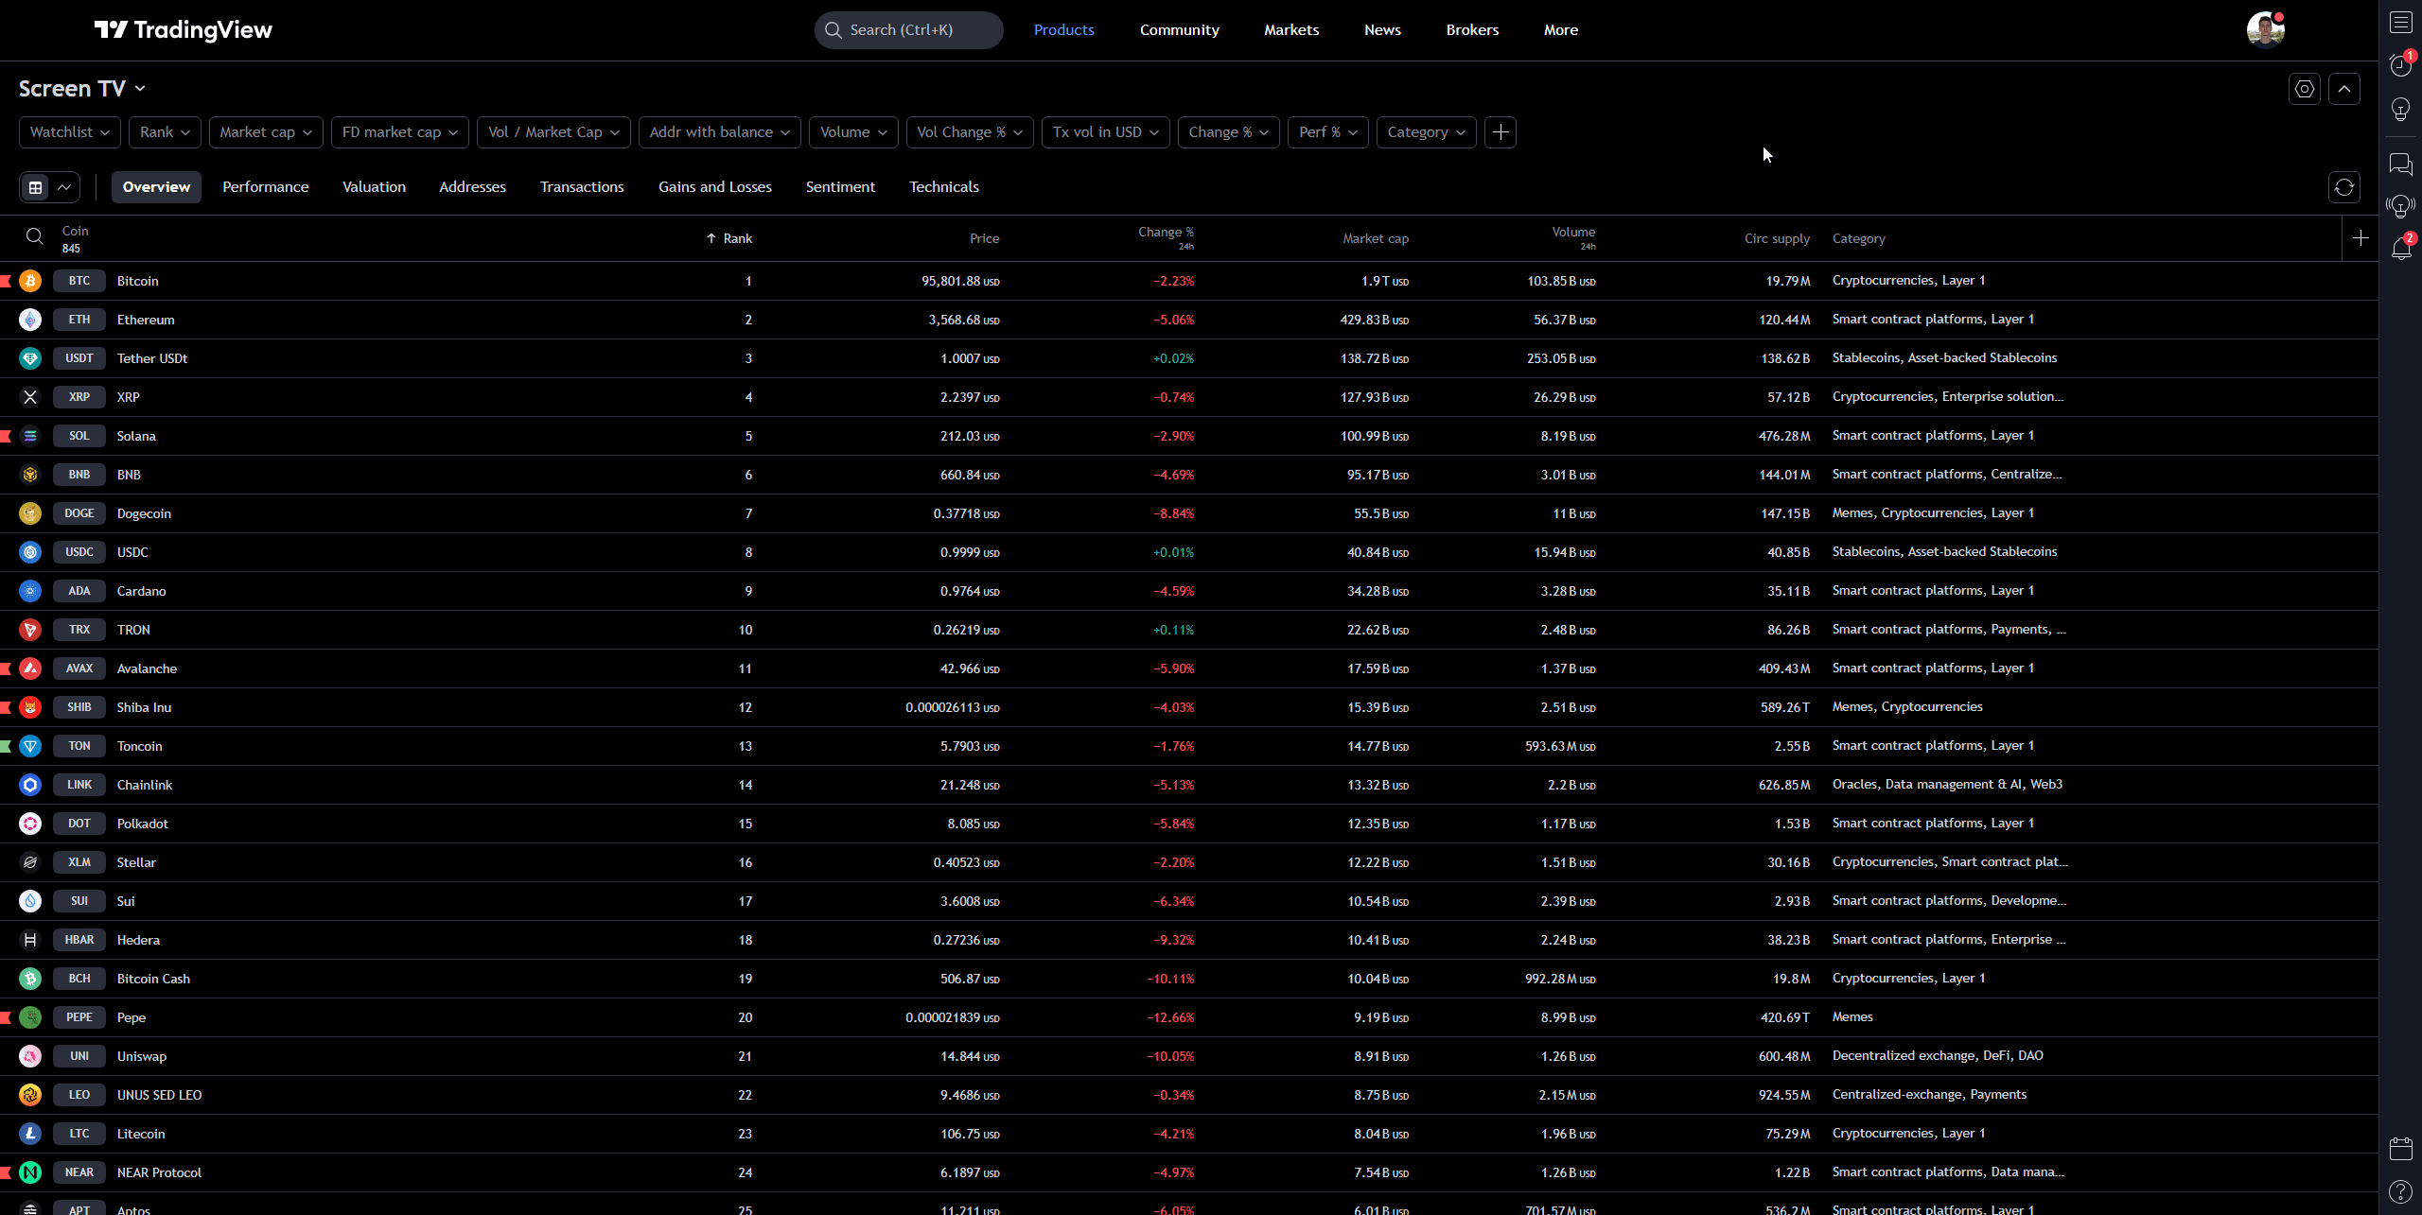
Task: Open the Screen TV name dropdown
Action: tap(83, 89)
